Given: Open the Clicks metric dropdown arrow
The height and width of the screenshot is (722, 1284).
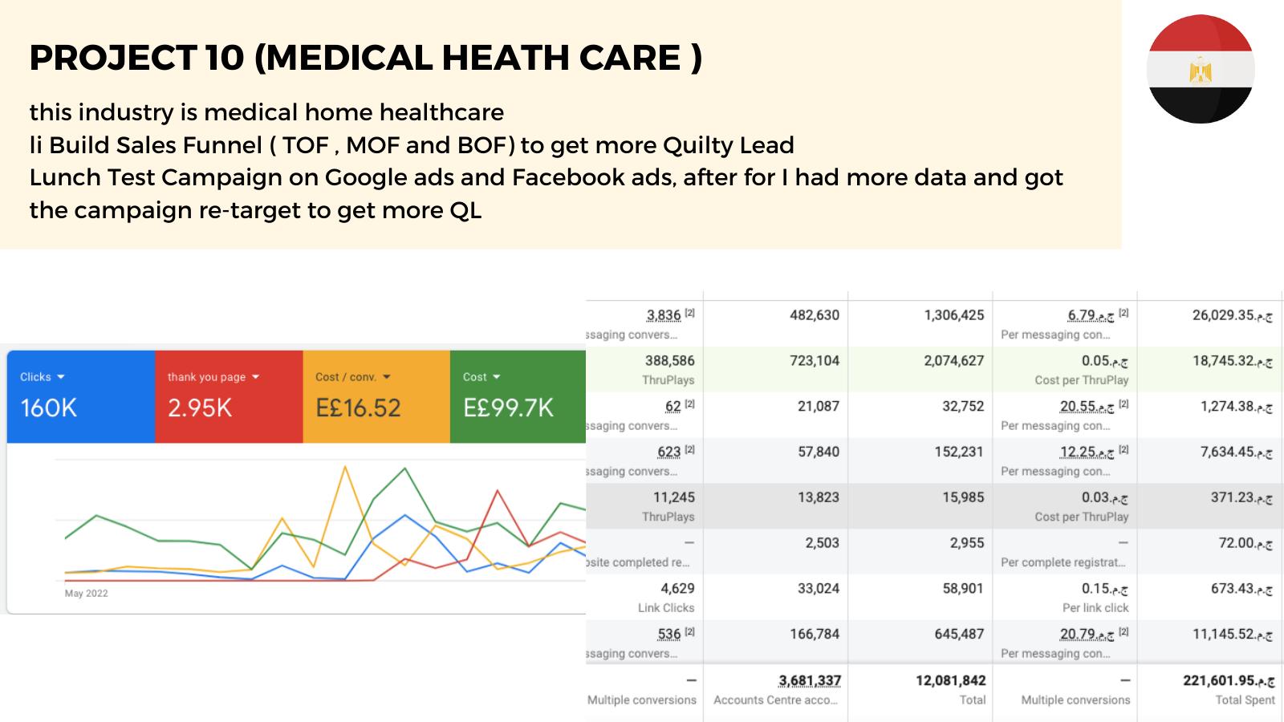Looking at the screenshot, I should pyautogui.click(x=61, y=377).
